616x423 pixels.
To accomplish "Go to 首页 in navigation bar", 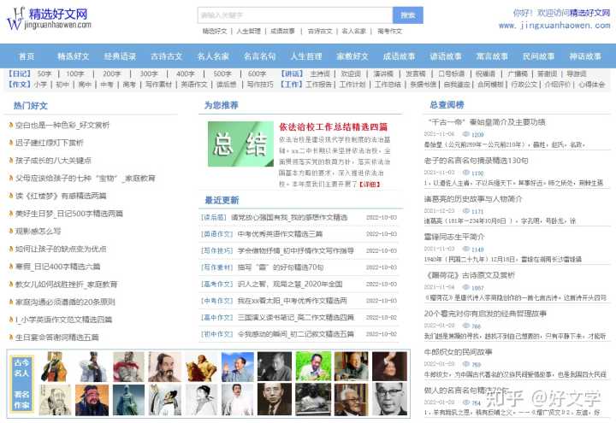I will tap(27, 56).
